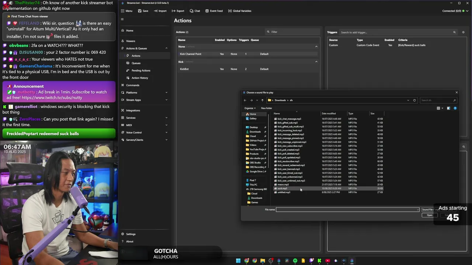This screenshot has height=265, width=472.
Task: Open Pending Actions in the sidebar
Action: (145, 70)
